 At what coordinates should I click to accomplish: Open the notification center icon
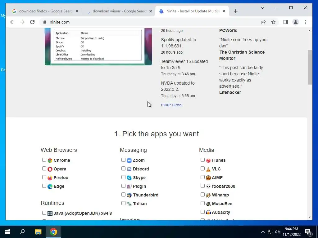point(308,232)
